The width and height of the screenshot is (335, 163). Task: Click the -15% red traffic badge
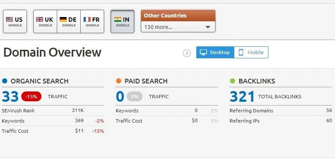click(x=32, y=97)
